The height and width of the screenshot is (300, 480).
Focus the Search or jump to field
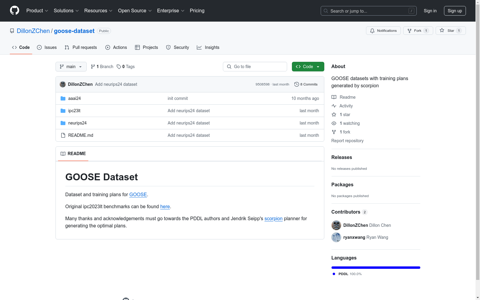[x=369, y=11]
